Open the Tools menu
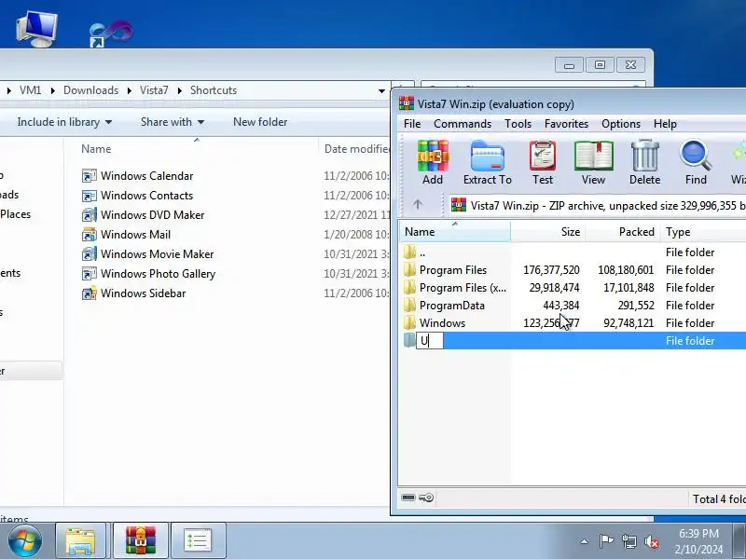 [x=518, y=124]
